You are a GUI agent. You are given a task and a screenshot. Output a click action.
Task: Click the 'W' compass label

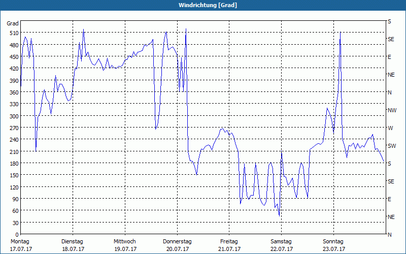[390, 128]
